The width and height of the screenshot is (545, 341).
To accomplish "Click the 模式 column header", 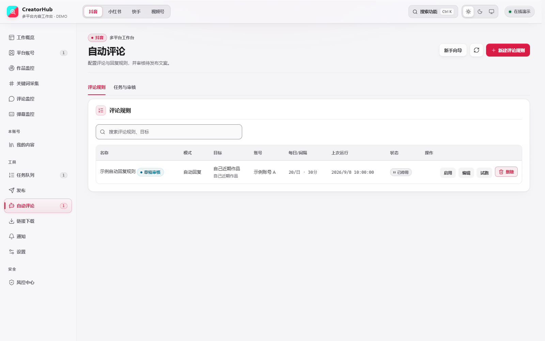I will [188, 153].
